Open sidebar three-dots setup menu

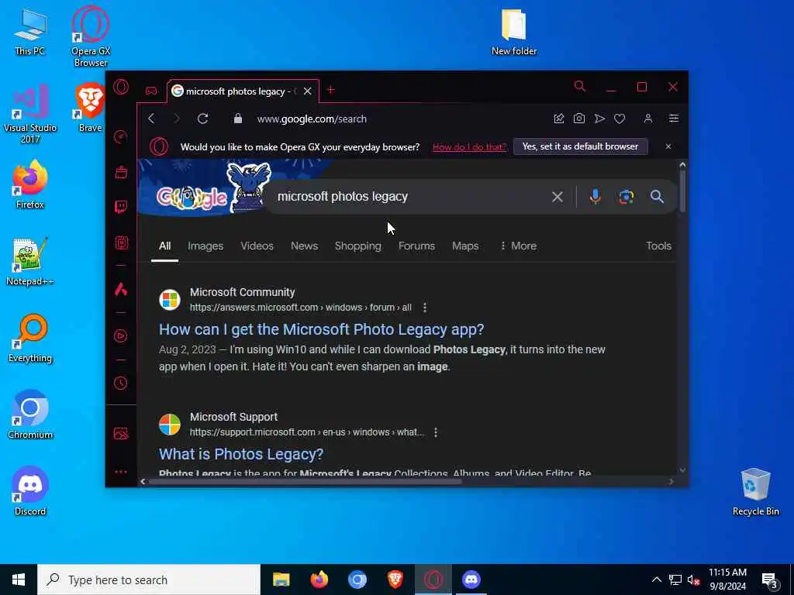(x=120, y=472)
